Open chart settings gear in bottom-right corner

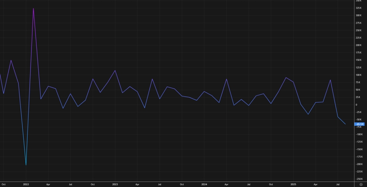click(361, 184)
